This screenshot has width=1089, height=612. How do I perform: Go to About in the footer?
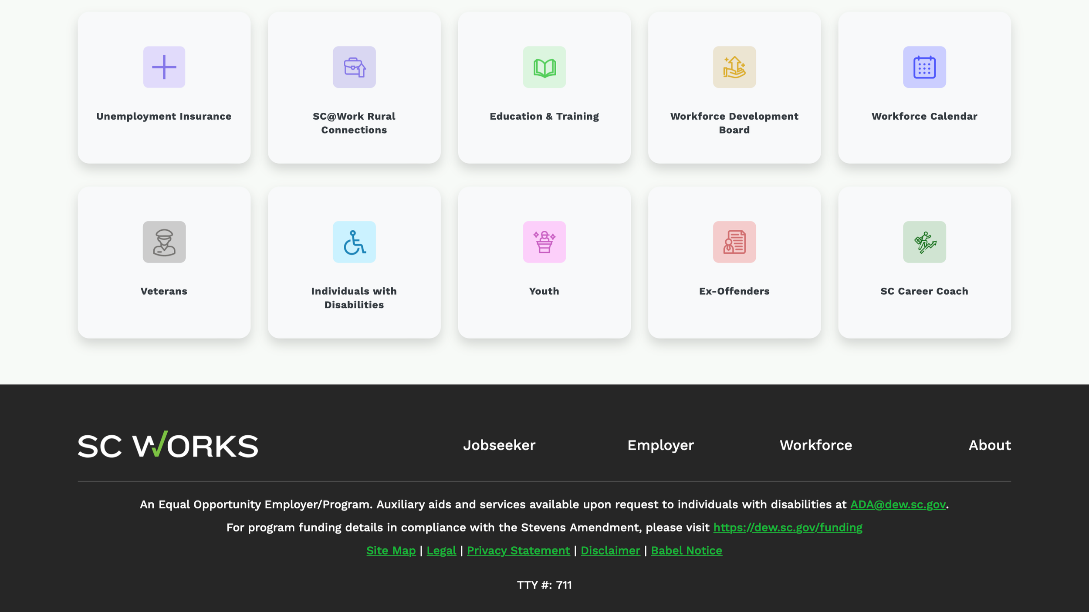(x=989, y=445)
